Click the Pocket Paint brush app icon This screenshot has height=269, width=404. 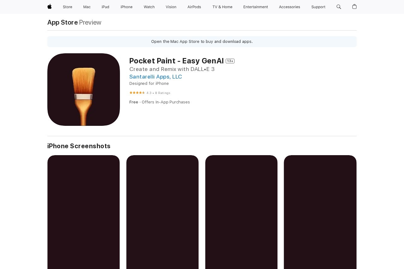(84, 90)
